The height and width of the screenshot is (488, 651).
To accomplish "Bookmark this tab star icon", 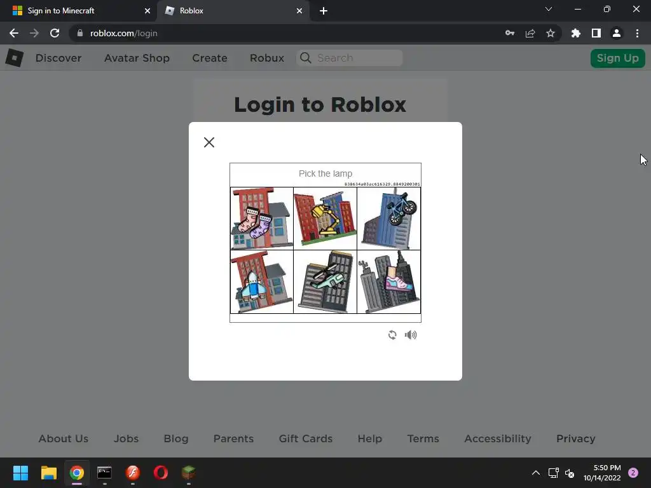I will tap(551, 33).
